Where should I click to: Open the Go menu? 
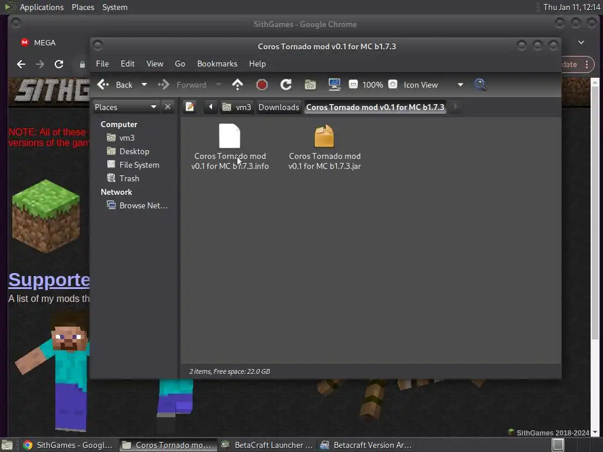(180, 64)
